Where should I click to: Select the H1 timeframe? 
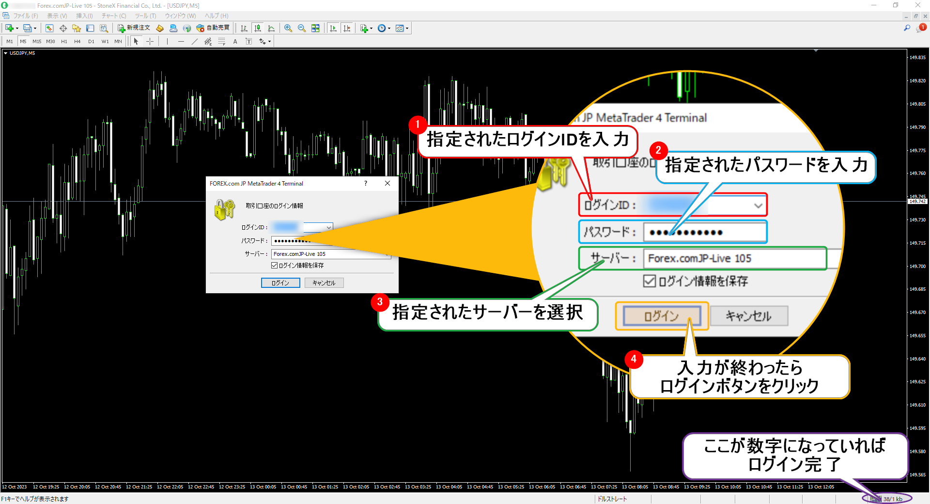pos(64,42)
